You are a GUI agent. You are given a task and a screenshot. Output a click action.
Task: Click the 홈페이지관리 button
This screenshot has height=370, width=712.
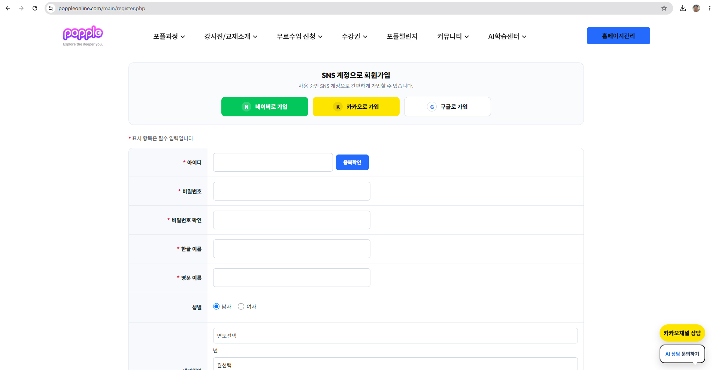[x=618, y=36]
